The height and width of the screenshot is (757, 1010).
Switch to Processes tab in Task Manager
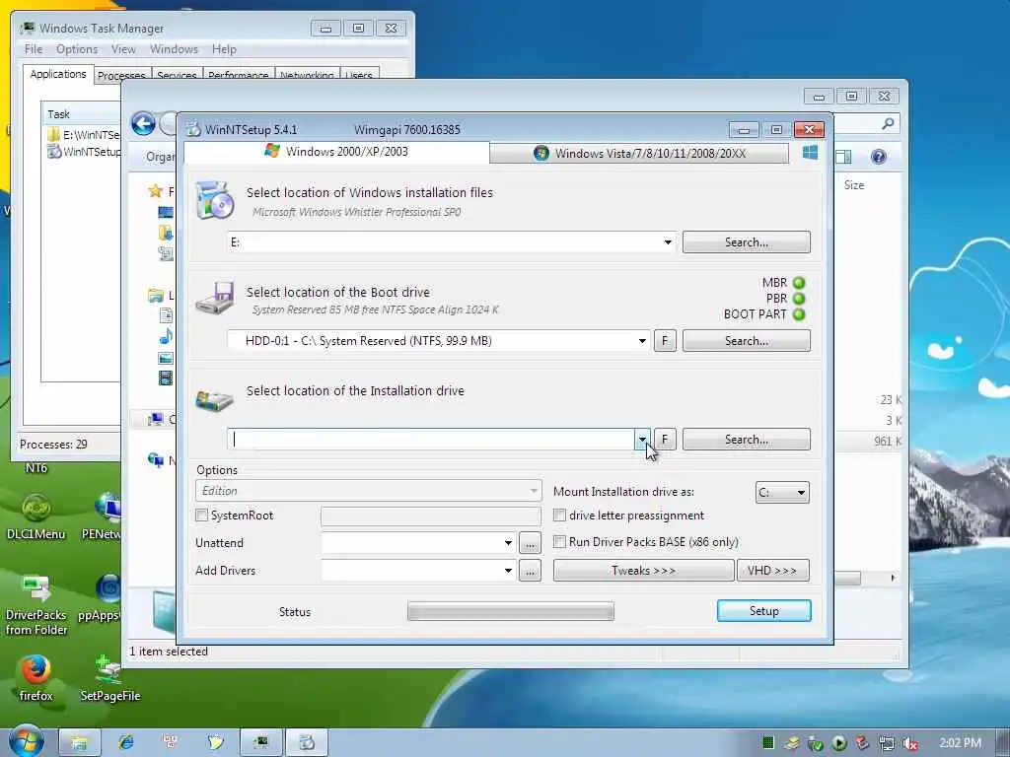[x=121, y=75]
